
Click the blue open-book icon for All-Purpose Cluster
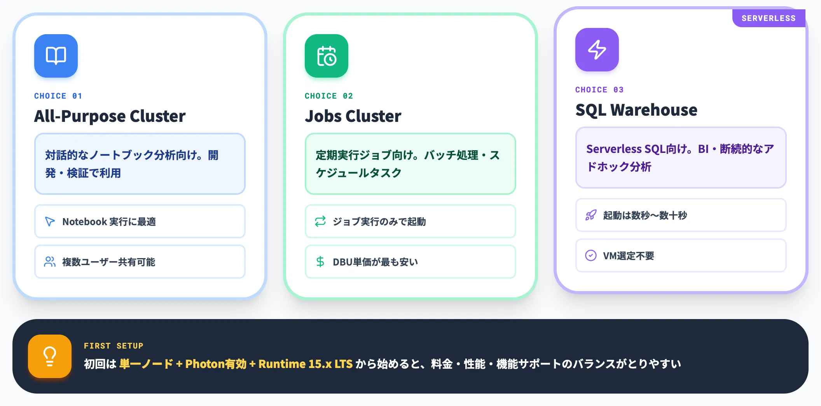[x=56, y=56]
